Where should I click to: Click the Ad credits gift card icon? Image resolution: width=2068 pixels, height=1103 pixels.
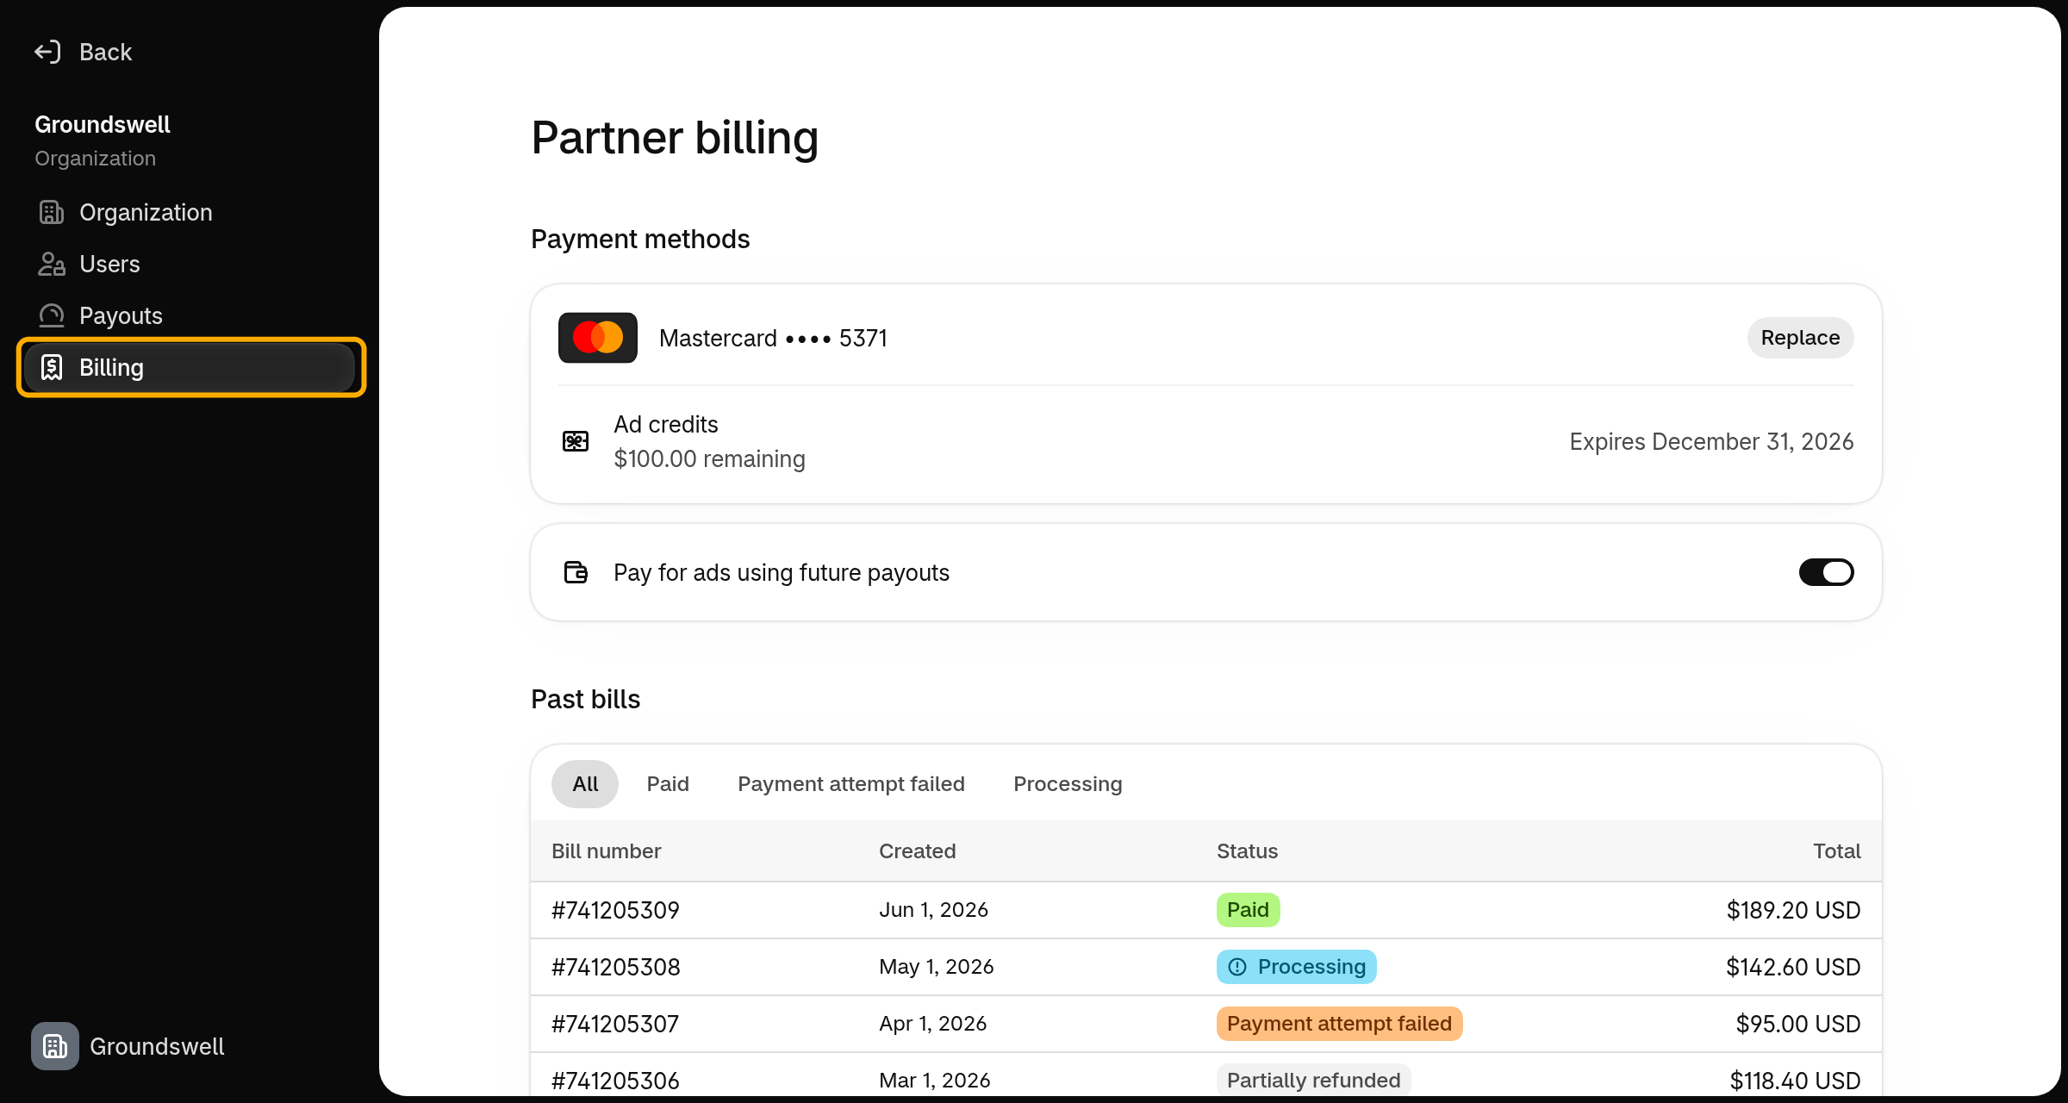click(576, 441)
